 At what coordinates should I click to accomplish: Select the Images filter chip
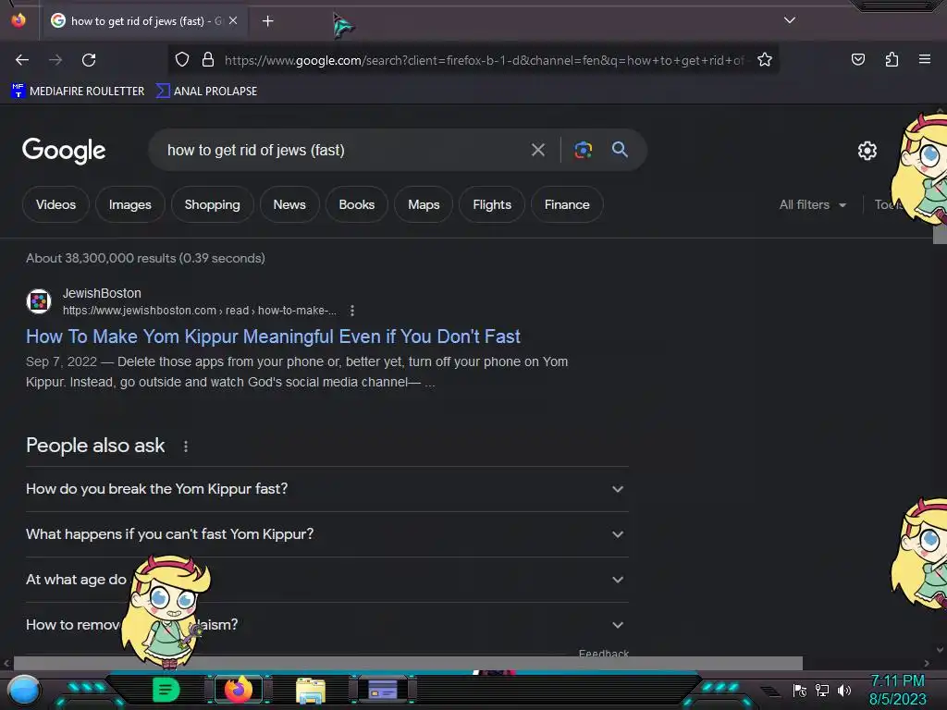click(x=129, y=204)
